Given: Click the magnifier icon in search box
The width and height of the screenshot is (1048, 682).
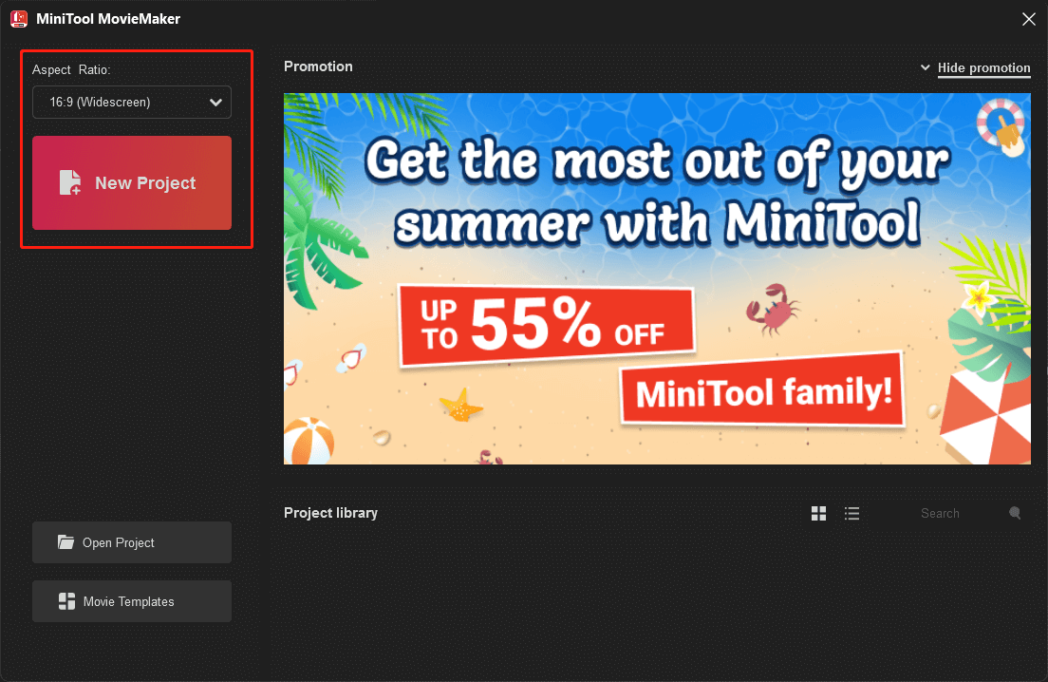Looking at the screenshot, I should [x=1015, y=514].
